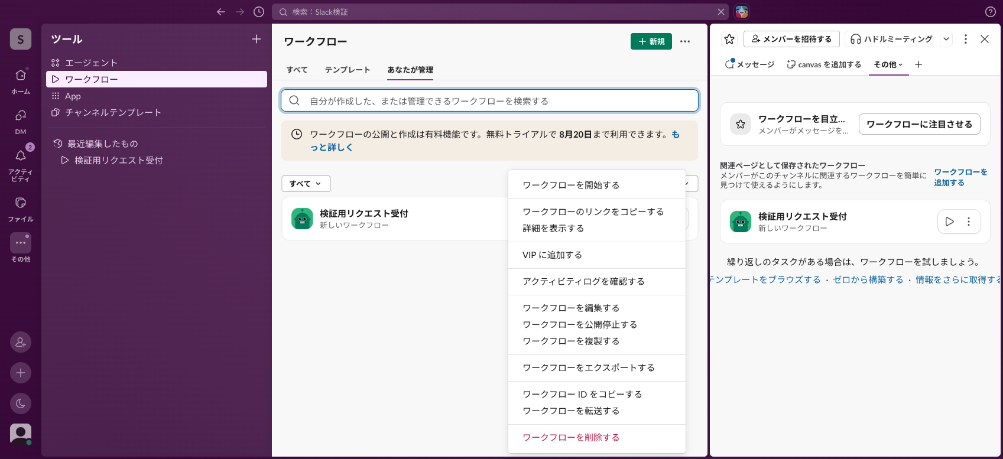Open the その他 tab dropdown

tap(888, 64)
